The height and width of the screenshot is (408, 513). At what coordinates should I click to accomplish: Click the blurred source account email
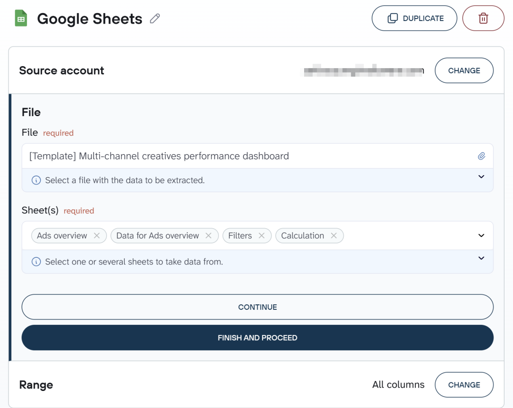(x=364, y=71)
